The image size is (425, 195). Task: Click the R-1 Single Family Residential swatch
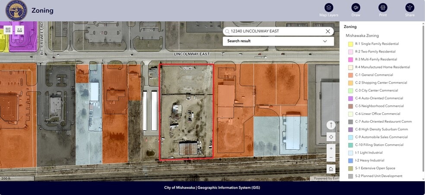(351, 44)
